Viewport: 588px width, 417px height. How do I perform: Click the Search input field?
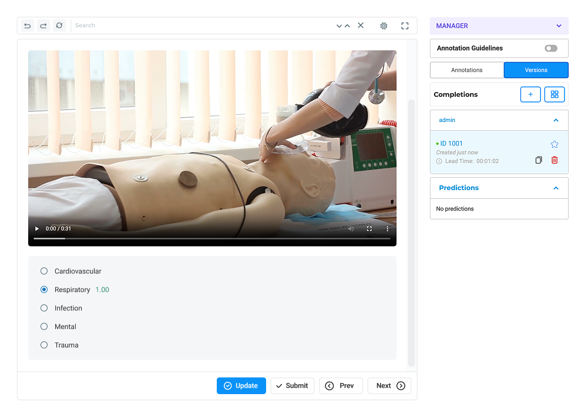point(203,25)
